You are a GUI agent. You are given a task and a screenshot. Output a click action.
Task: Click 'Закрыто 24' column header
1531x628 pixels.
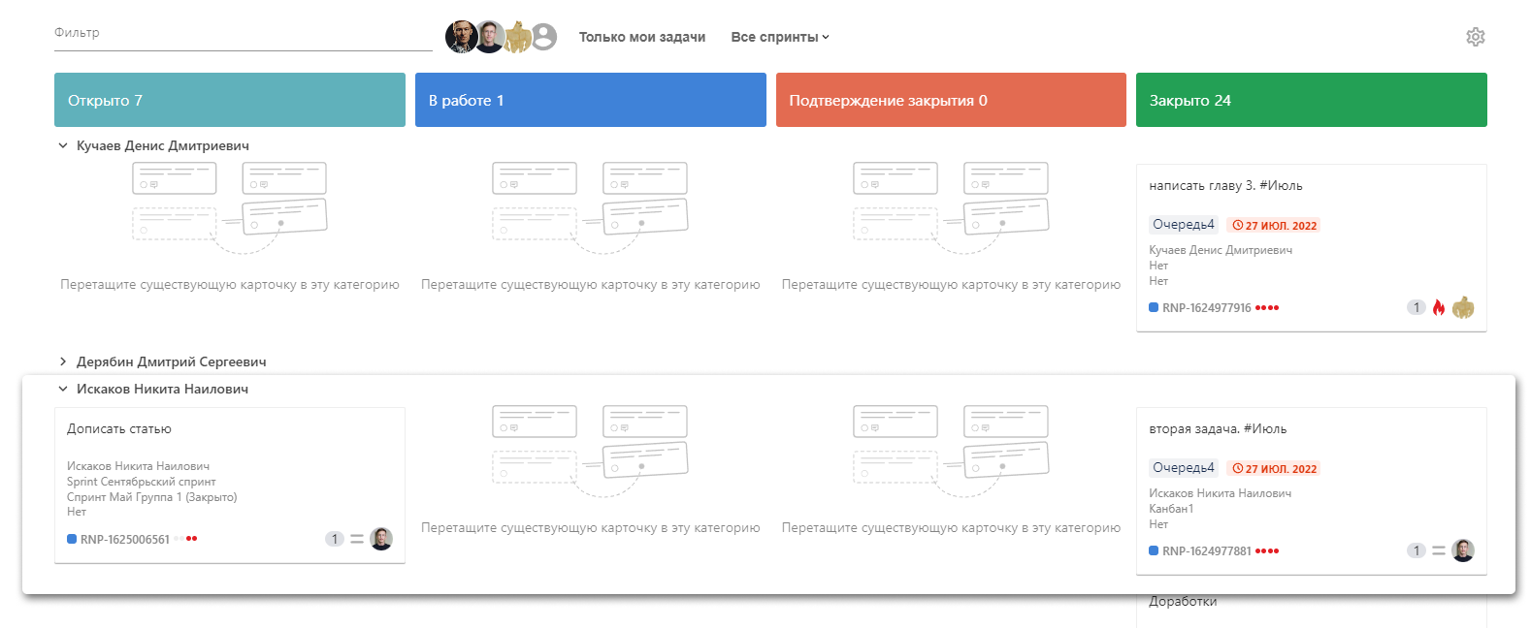(1312, 100)
